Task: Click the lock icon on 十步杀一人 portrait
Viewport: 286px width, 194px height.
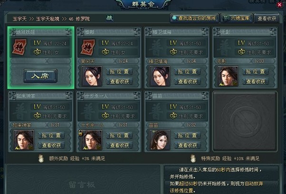Action: coord(80,133)
